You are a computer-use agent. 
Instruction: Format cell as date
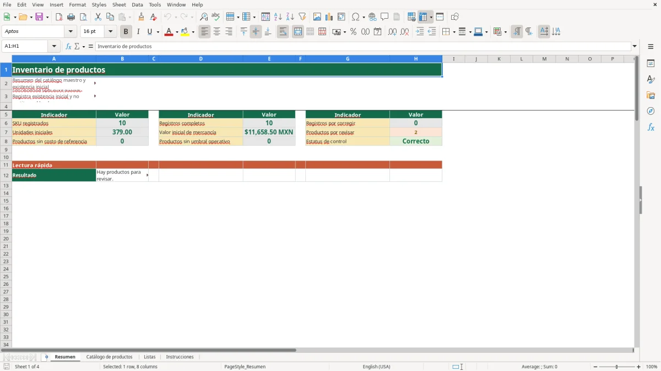[x=377, y=32]
